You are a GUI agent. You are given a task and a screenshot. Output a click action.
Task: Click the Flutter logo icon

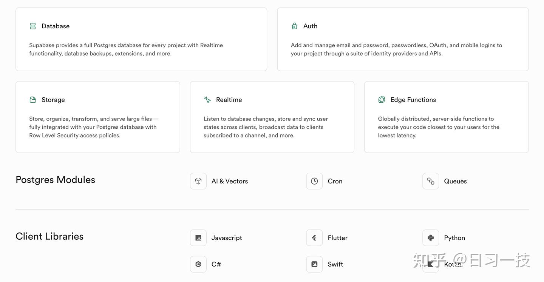pyautogui.click(x=314, y=238)
